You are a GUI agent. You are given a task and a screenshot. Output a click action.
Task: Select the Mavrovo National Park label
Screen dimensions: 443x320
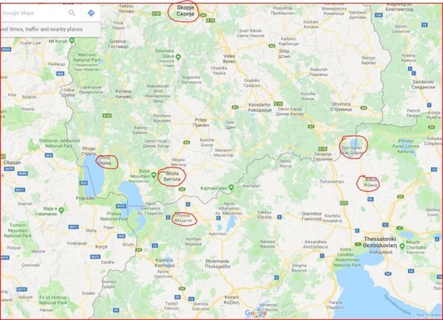coord(86,62)
